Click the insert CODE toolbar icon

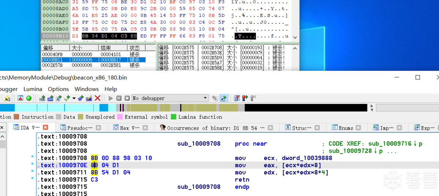[x=42, y=98]
